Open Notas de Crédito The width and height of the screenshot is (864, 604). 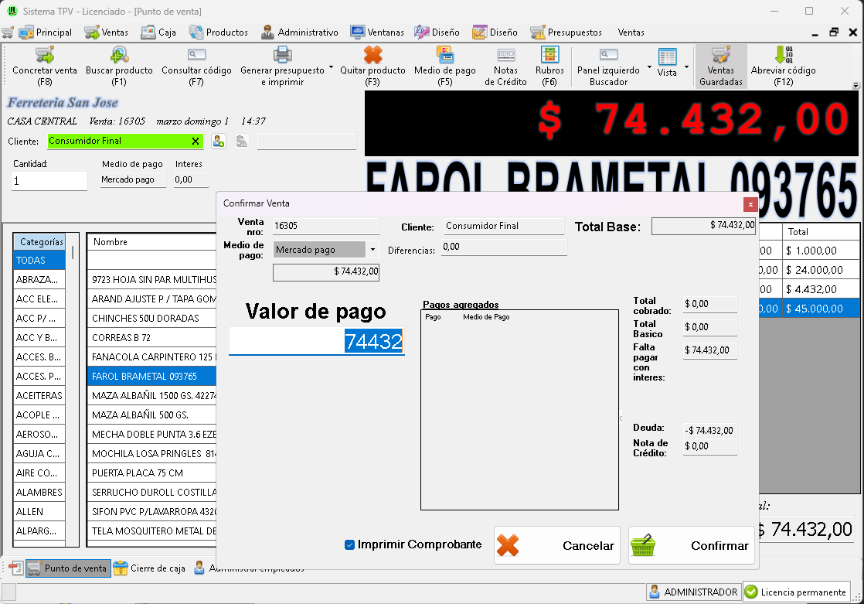click(x=505, y=66)
